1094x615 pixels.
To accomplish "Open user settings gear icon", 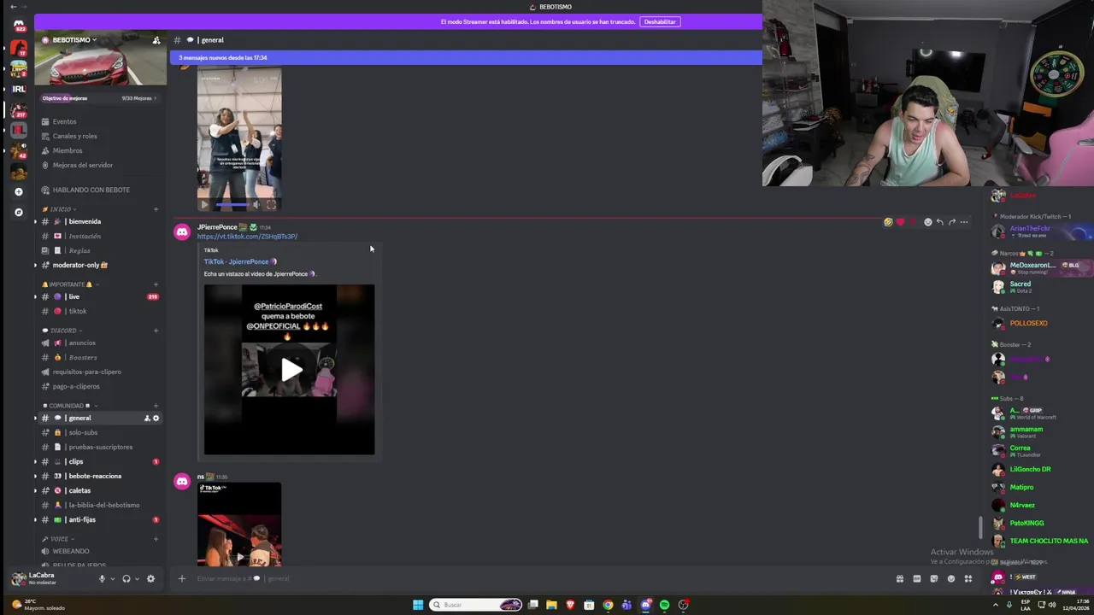I will [x=150, y=578].
